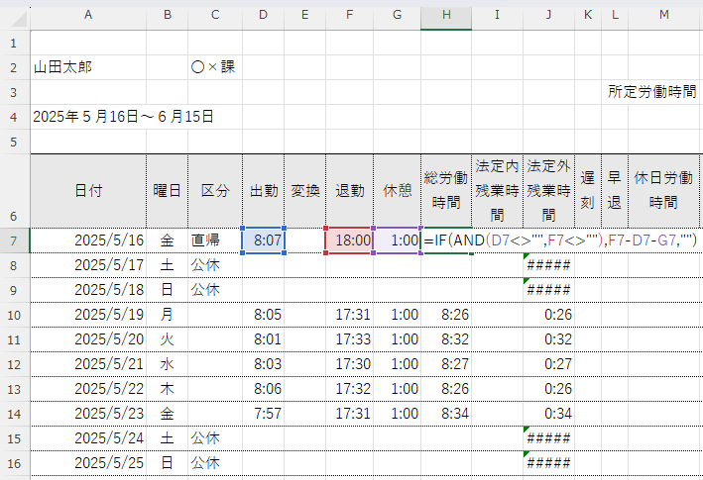Select the 所定労働時間 cell
Screen dimensions: 703x480
tap(654, 92)
